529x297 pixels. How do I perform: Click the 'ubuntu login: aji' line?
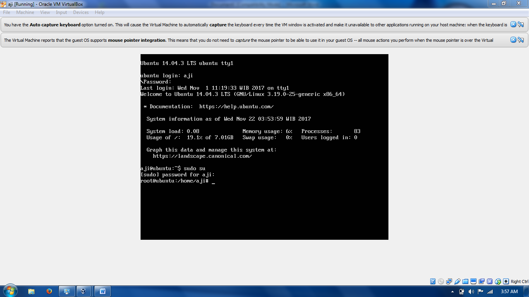167,75
